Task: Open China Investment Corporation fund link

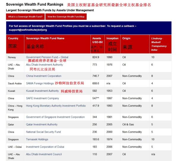Action: [x=44, y=76]
